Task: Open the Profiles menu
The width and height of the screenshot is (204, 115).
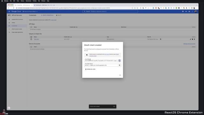Action: tap(35, 1)
